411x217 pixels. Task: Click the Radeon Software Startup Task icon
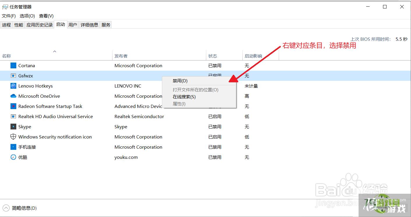pyautogui.click(x=13, y=106)
